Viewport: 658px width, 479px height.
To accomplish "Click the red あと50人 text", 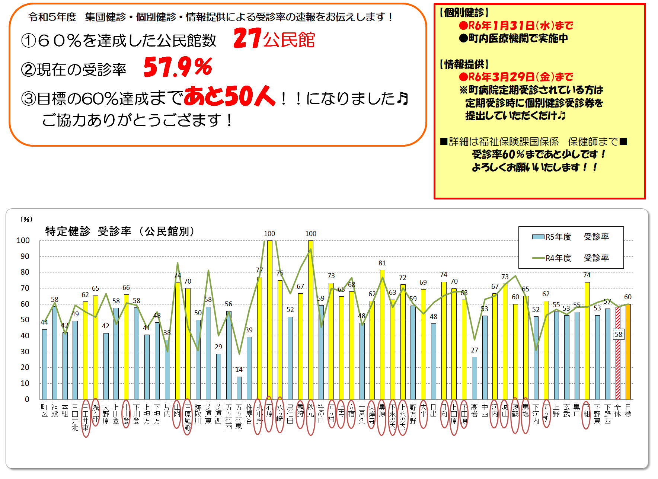I will pos(230,96).
